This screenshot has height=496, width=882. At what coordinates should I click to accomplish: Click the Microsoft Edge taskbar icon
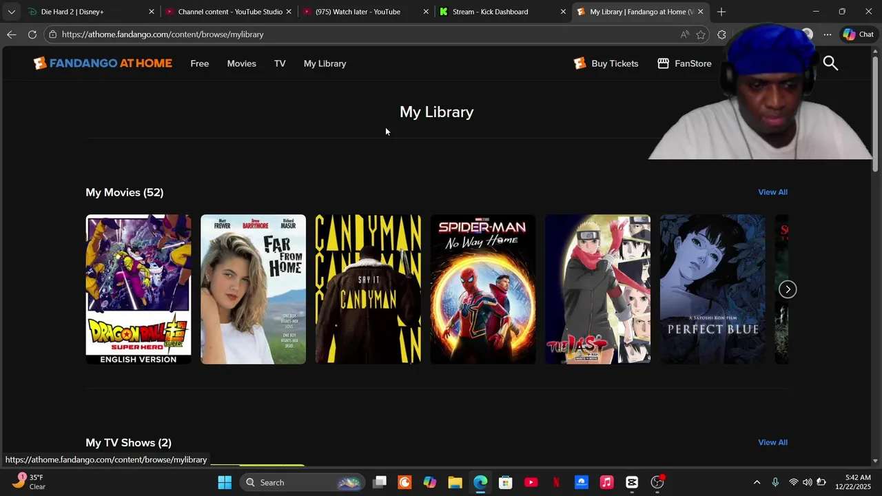pyautogui.click(x=480, y=482)
